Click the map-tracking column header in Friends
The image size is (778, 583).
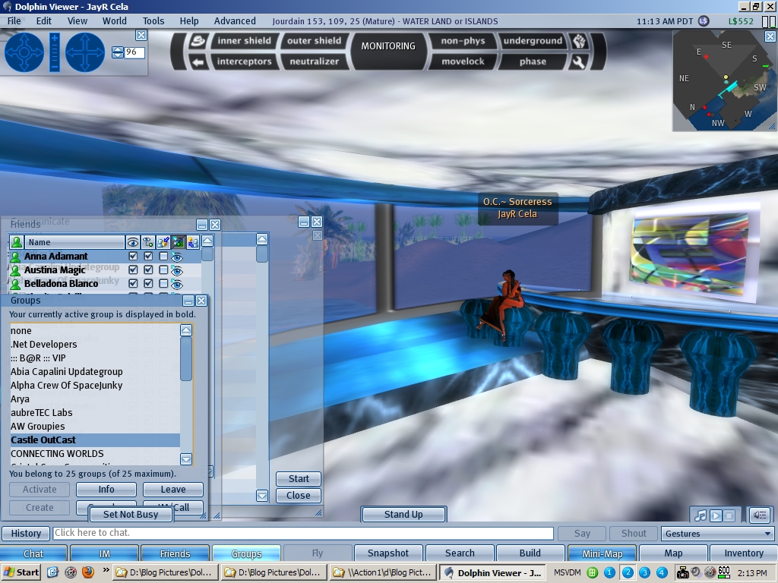pos(148,242)
